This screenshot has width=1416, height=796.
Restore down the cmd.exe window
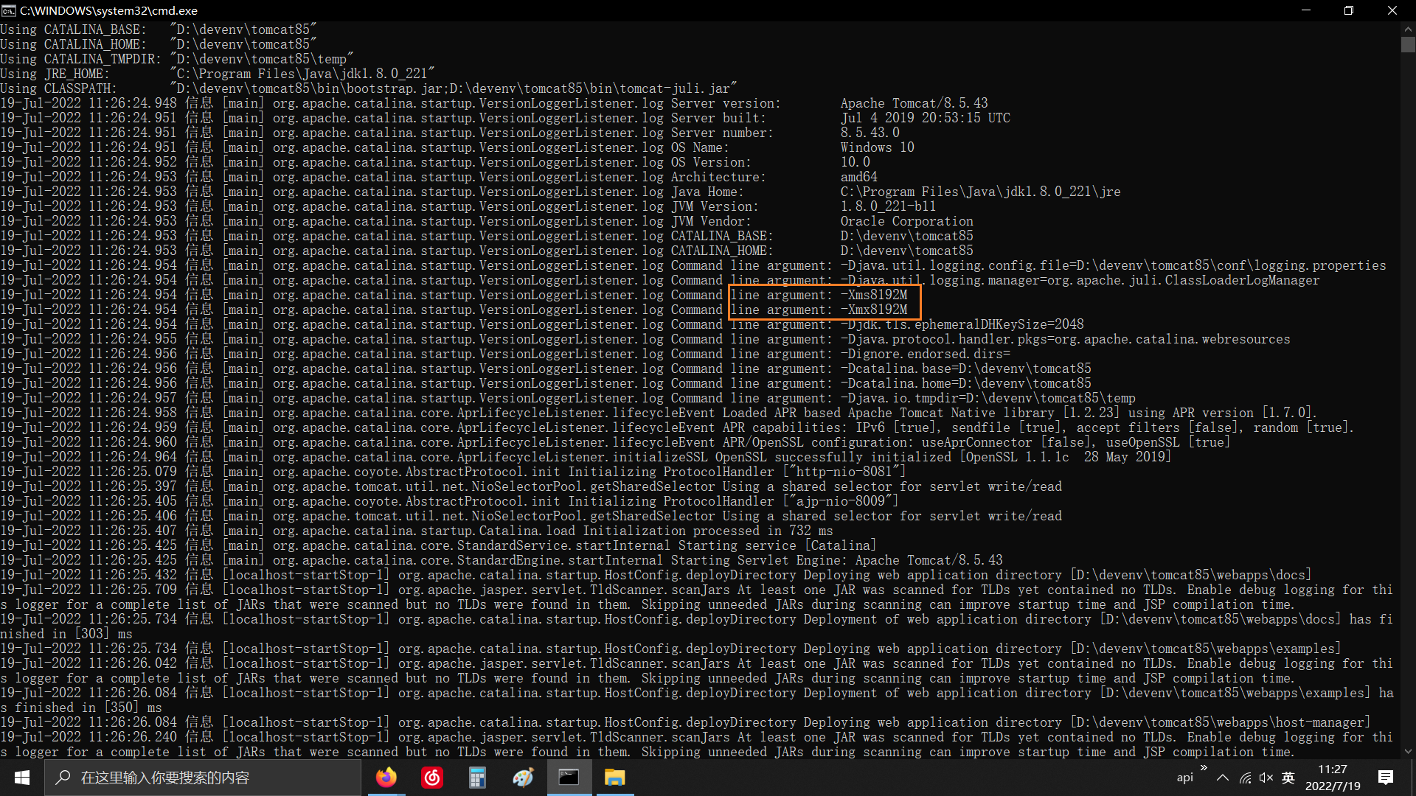(1349, 10)
